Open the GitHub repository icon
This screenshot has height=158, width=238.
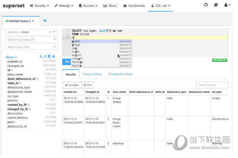206,5
